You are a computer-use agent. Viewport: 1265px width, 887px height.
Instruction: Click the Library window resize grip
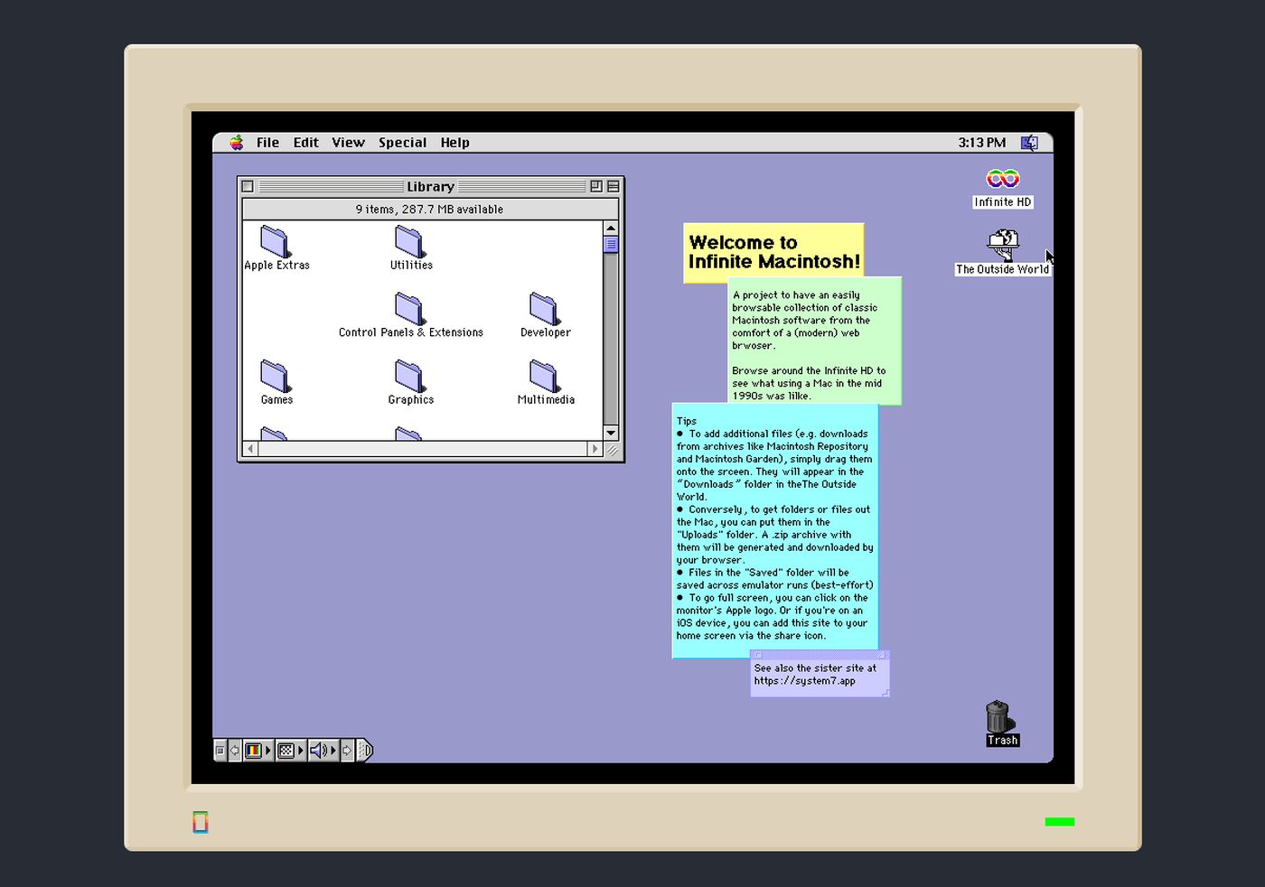coord(612,449)
